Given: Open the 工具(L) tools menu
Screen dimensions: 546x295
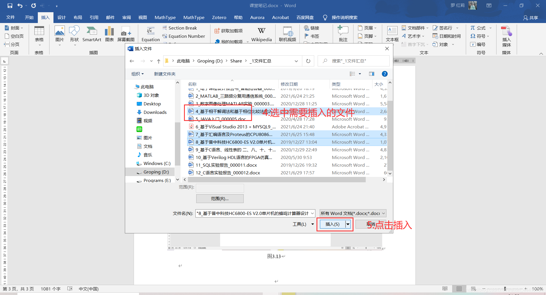Looking at the screenshot, I should click(x=303, y=224).
